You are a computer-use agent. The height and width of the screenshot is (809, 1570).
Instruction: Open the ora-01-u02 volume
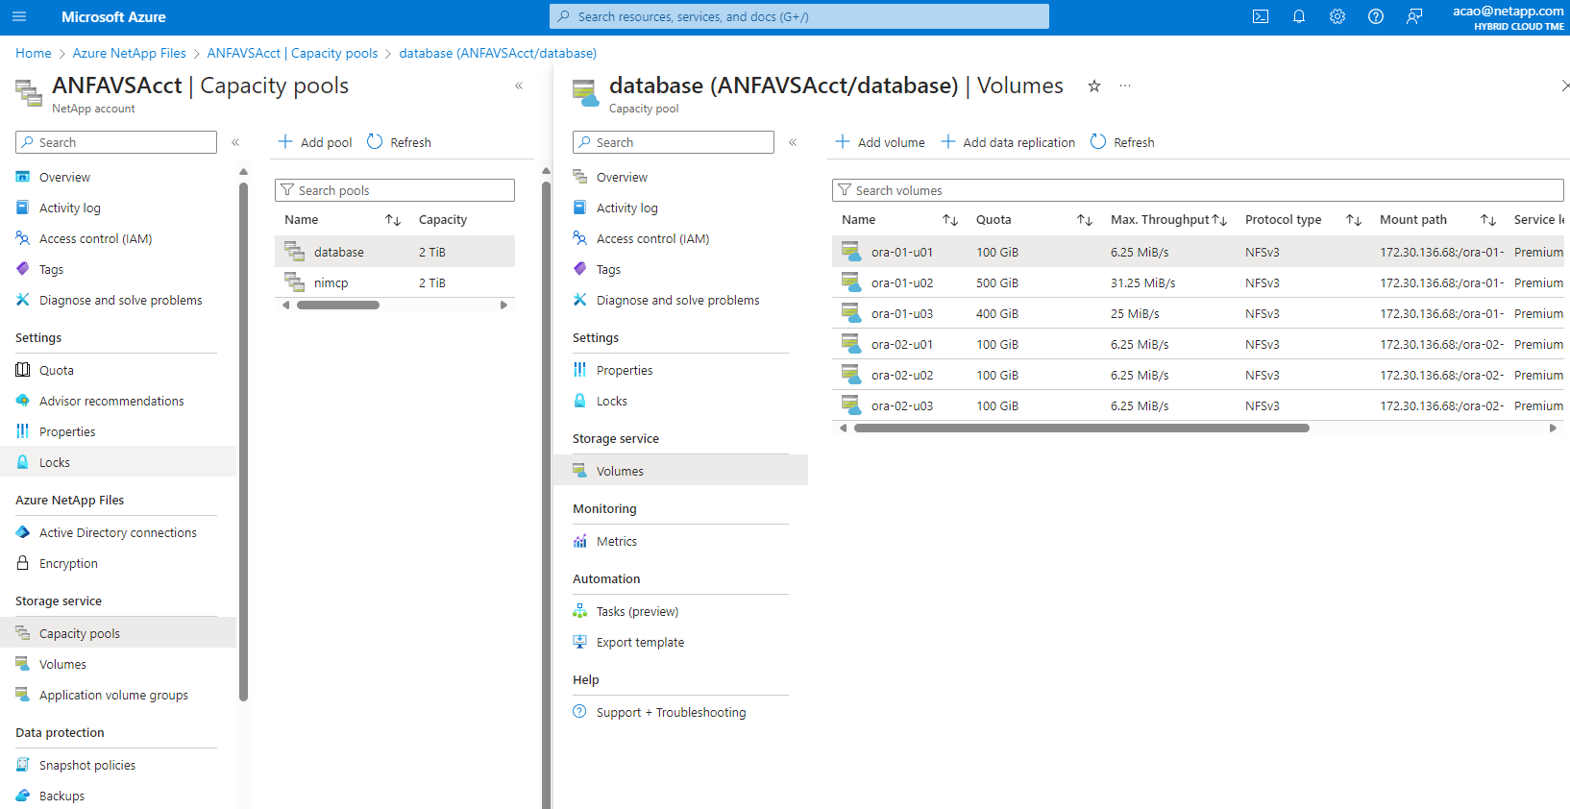pyautogui.click(x=902, y=282)
